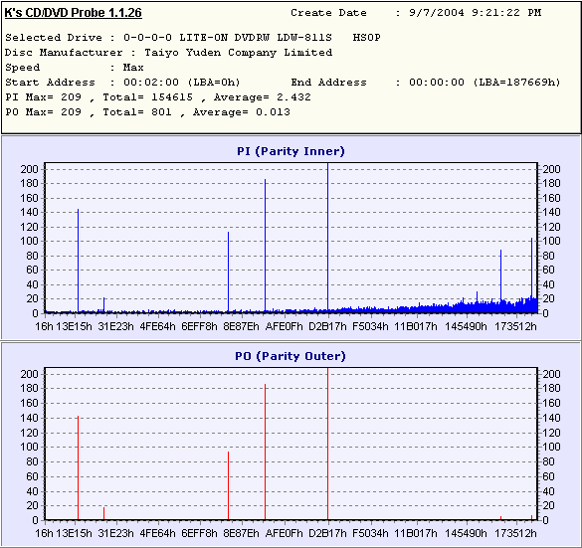Image resolution: width=582 pixels, height=548 pixels.
Task: Click the Create Date value text
Action: [x=476, y=13]
